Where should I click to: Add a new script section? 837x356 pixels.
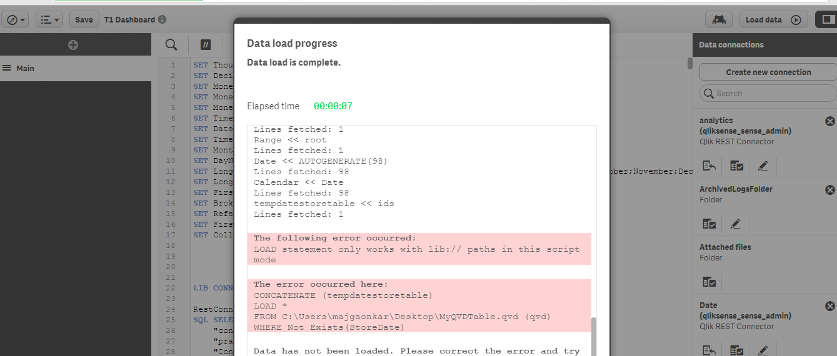tap(73, 45)
